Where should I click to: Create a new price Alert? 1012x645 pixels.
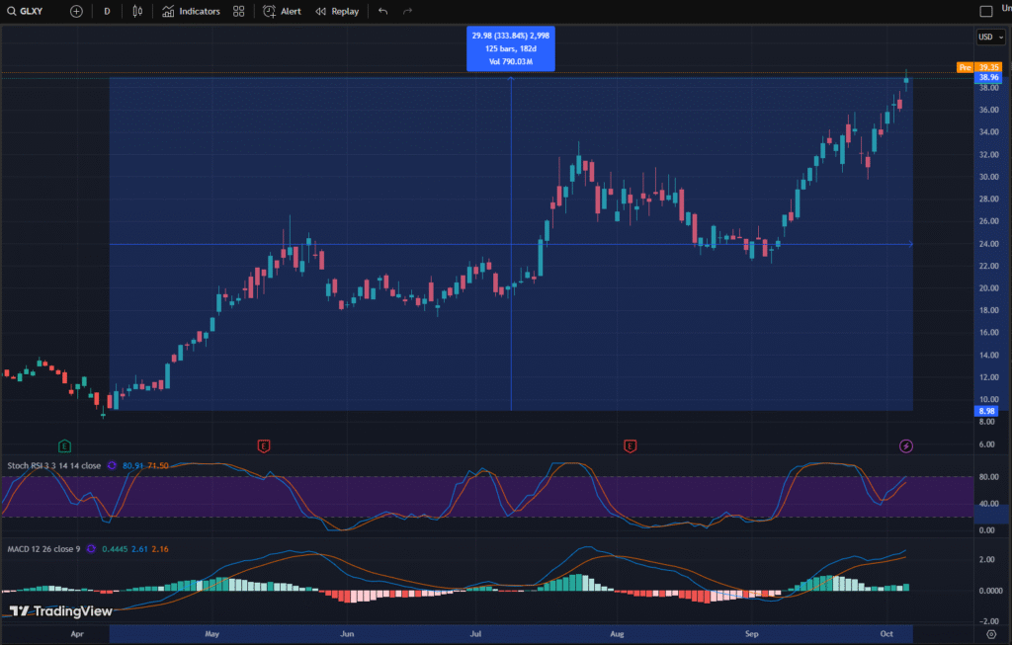[x=282, y=11]
